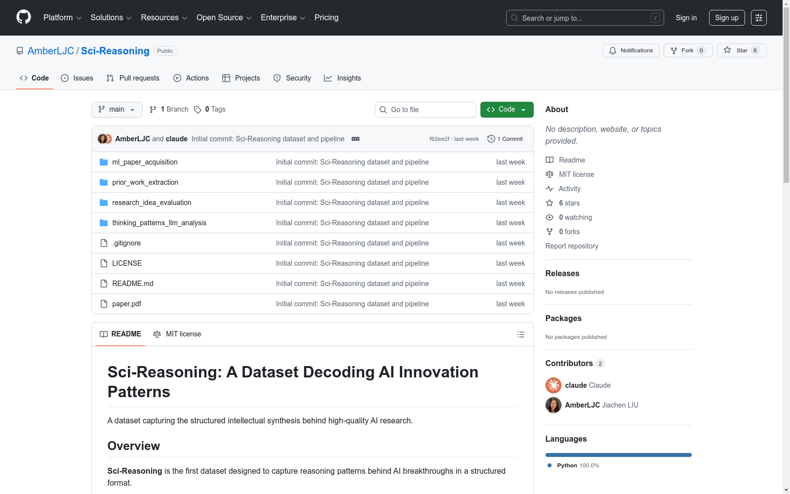790x494 pixels.
Task: Expand commit message ellipsis icon
Action: (x=355, y=139)
